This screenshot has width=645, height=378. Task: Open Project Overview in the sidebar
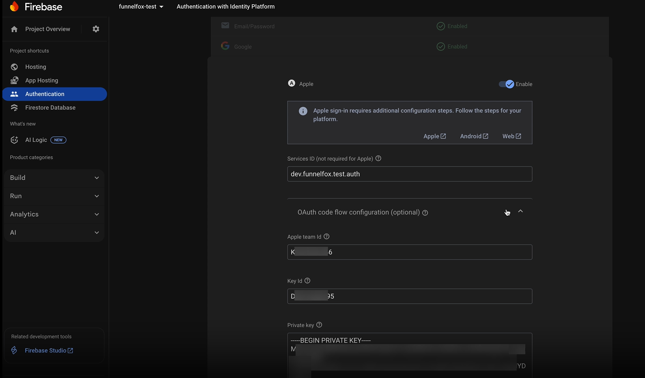coord(48,29)
